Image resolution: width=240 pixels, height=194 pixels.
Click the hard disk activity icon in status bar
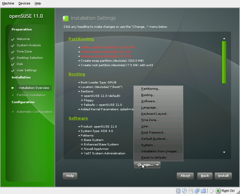[178, 191]
